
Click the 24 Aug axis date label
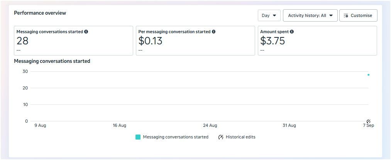210,125
